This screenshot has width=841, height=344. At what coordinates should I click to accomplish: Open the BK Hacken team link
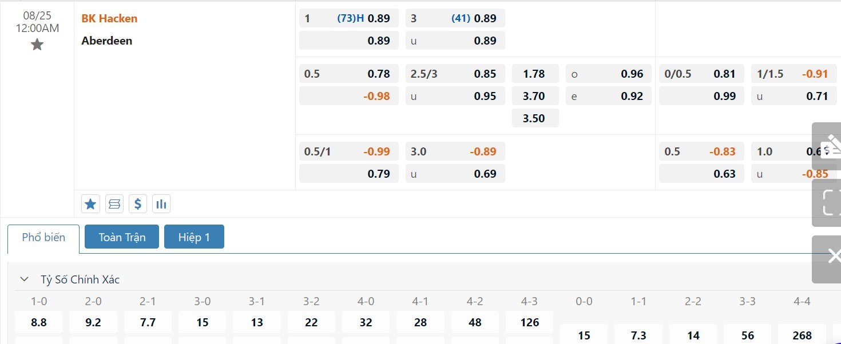click(x=109, y=18)
